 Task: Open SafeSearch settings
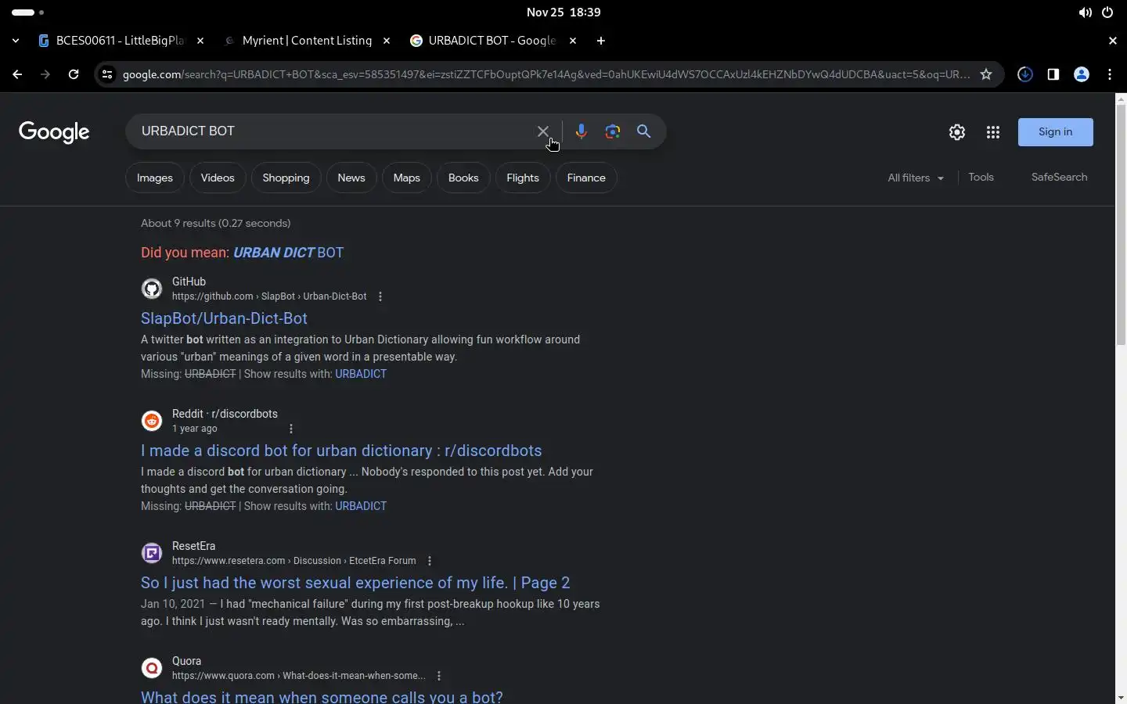point(1059,178)
